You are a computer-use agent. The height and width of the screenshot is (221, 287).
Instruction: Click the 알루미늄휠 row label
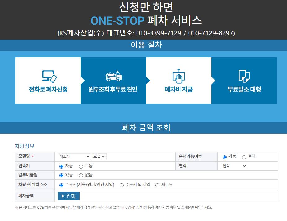tap(28, 175)
